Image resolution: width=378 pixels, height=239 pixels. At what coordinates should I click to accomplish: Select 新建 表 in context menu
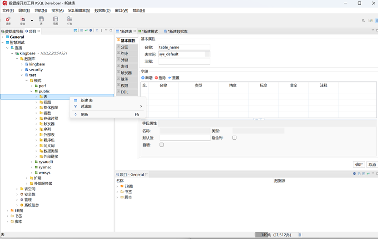click(x=86, y=100)
